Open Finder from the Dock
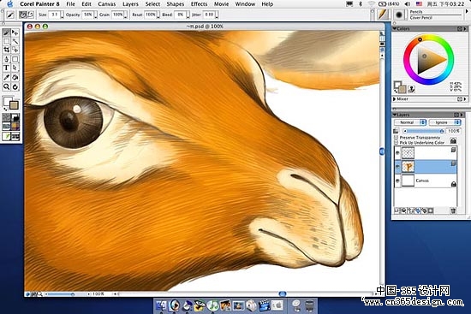 click(x=160, y=305)
